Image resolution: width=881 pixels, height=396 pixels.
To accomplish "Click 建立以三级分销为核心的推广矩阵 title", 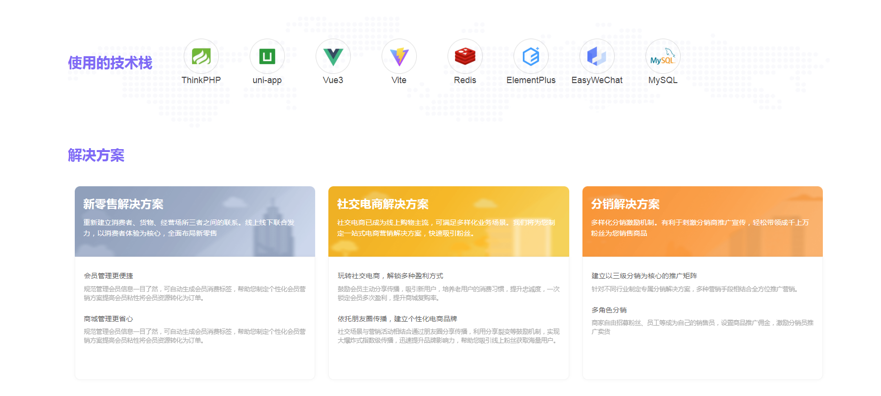I will pos(644,276).
